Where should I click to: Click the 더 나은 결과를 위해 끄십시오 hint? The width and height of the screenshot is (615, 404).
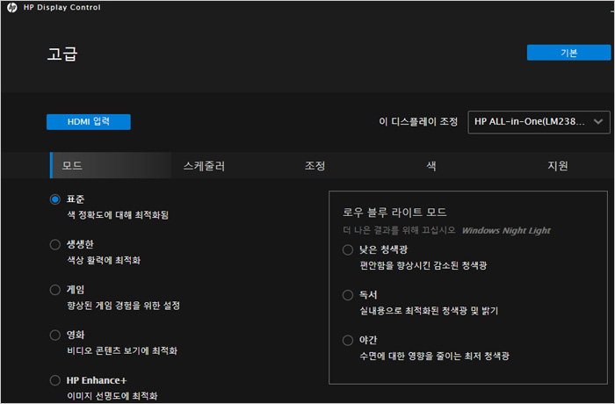click(399, 230)
